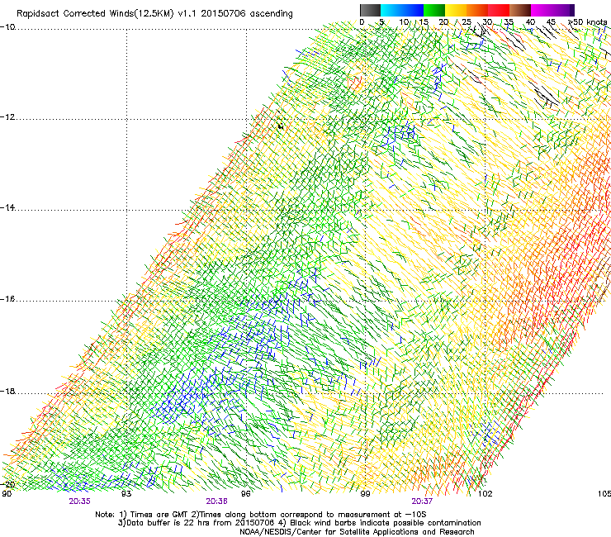Click the '35' legend tick label

(x=509, y=22)
